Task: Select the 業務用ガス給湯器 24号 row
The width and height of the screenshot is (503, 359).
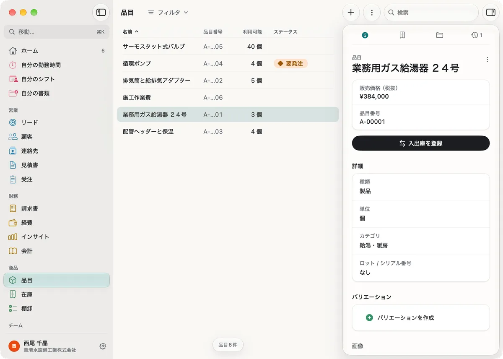Action: (228, 114)
